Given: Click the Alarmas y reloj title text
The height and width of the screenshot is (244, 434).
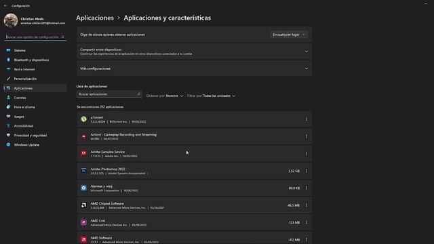Looking at the screenshot, I should (x=101, y=186).
